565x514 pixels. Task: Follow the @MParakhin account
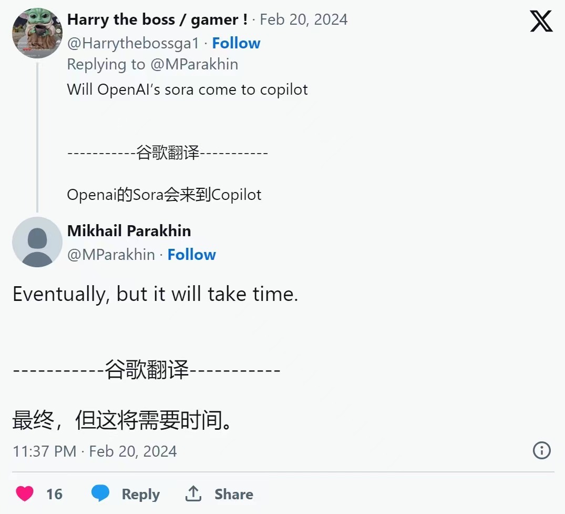(x=191, y=255)
